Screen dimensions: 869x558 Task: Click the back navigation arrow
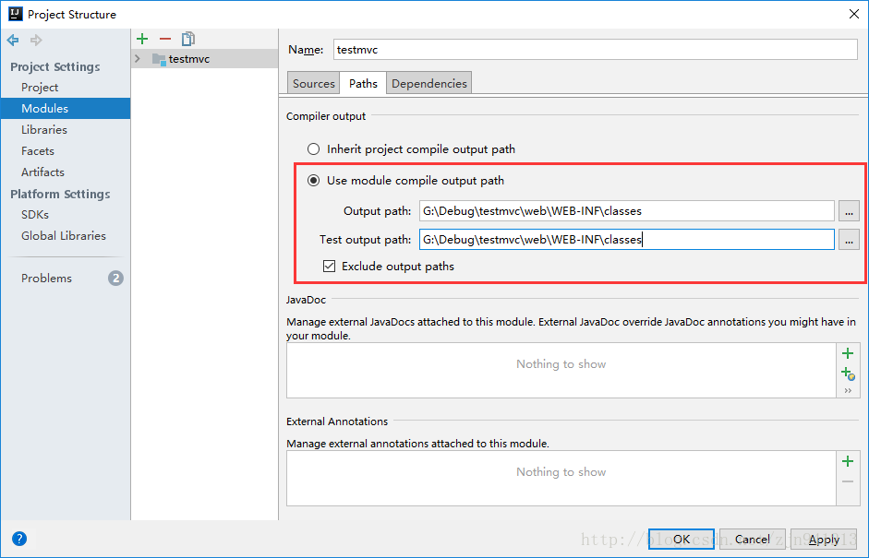[x=13, y=41]
